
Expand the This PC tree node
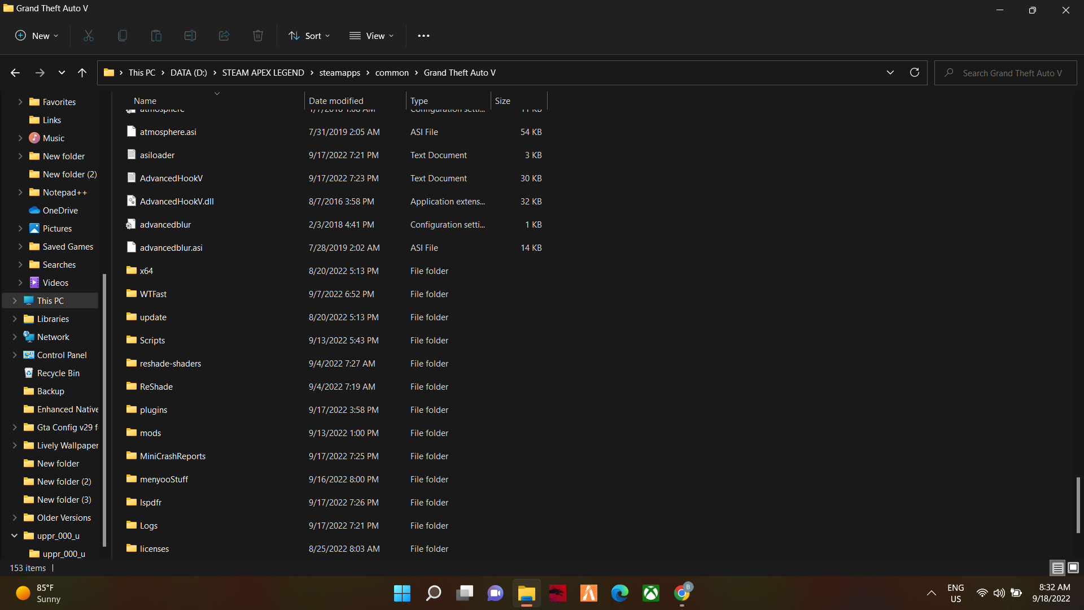pyautogui.click(x=14, y=300)
